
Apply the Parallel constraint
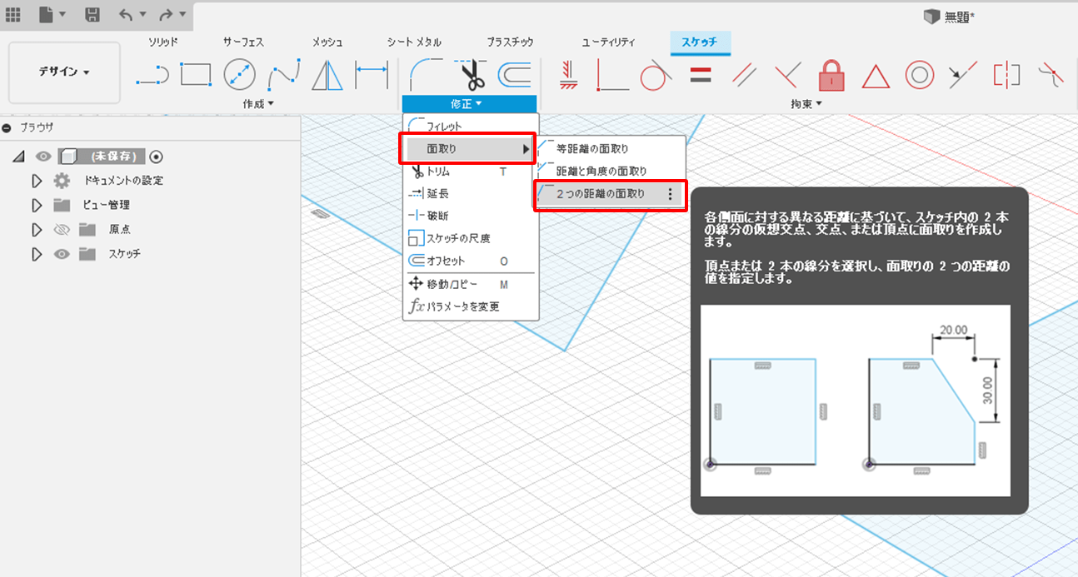(x=744, y=76)
